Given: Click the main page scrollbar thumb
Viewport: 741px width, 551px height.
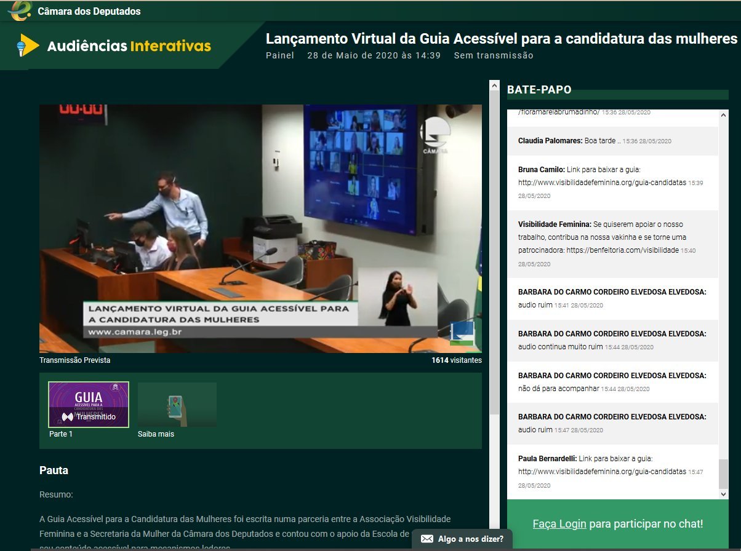Looking at the screenshot, I should coord(494,252).
